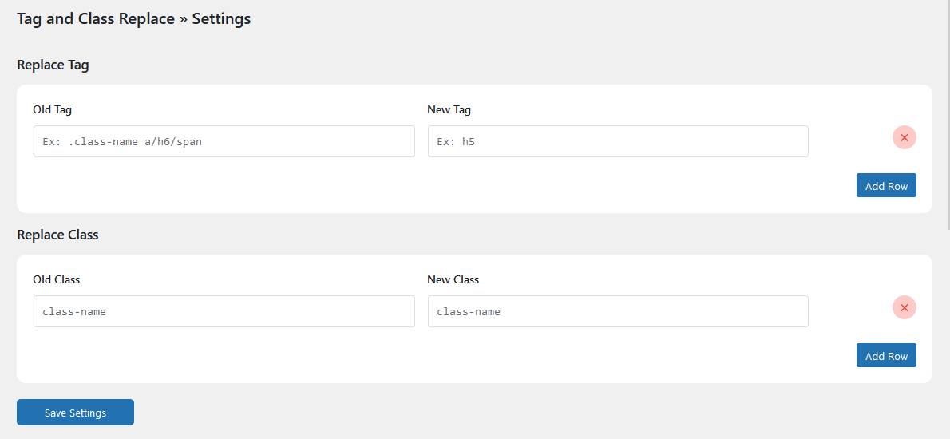Viewport: 950px width, 439px height.
Task: Click the New Tag label
Action: (x=449, y=109)
